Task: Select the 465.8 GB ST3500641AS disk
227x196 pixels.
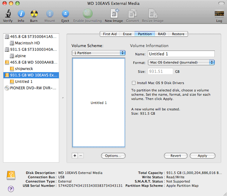Action: pyautogui.click(x=31, y=37)
